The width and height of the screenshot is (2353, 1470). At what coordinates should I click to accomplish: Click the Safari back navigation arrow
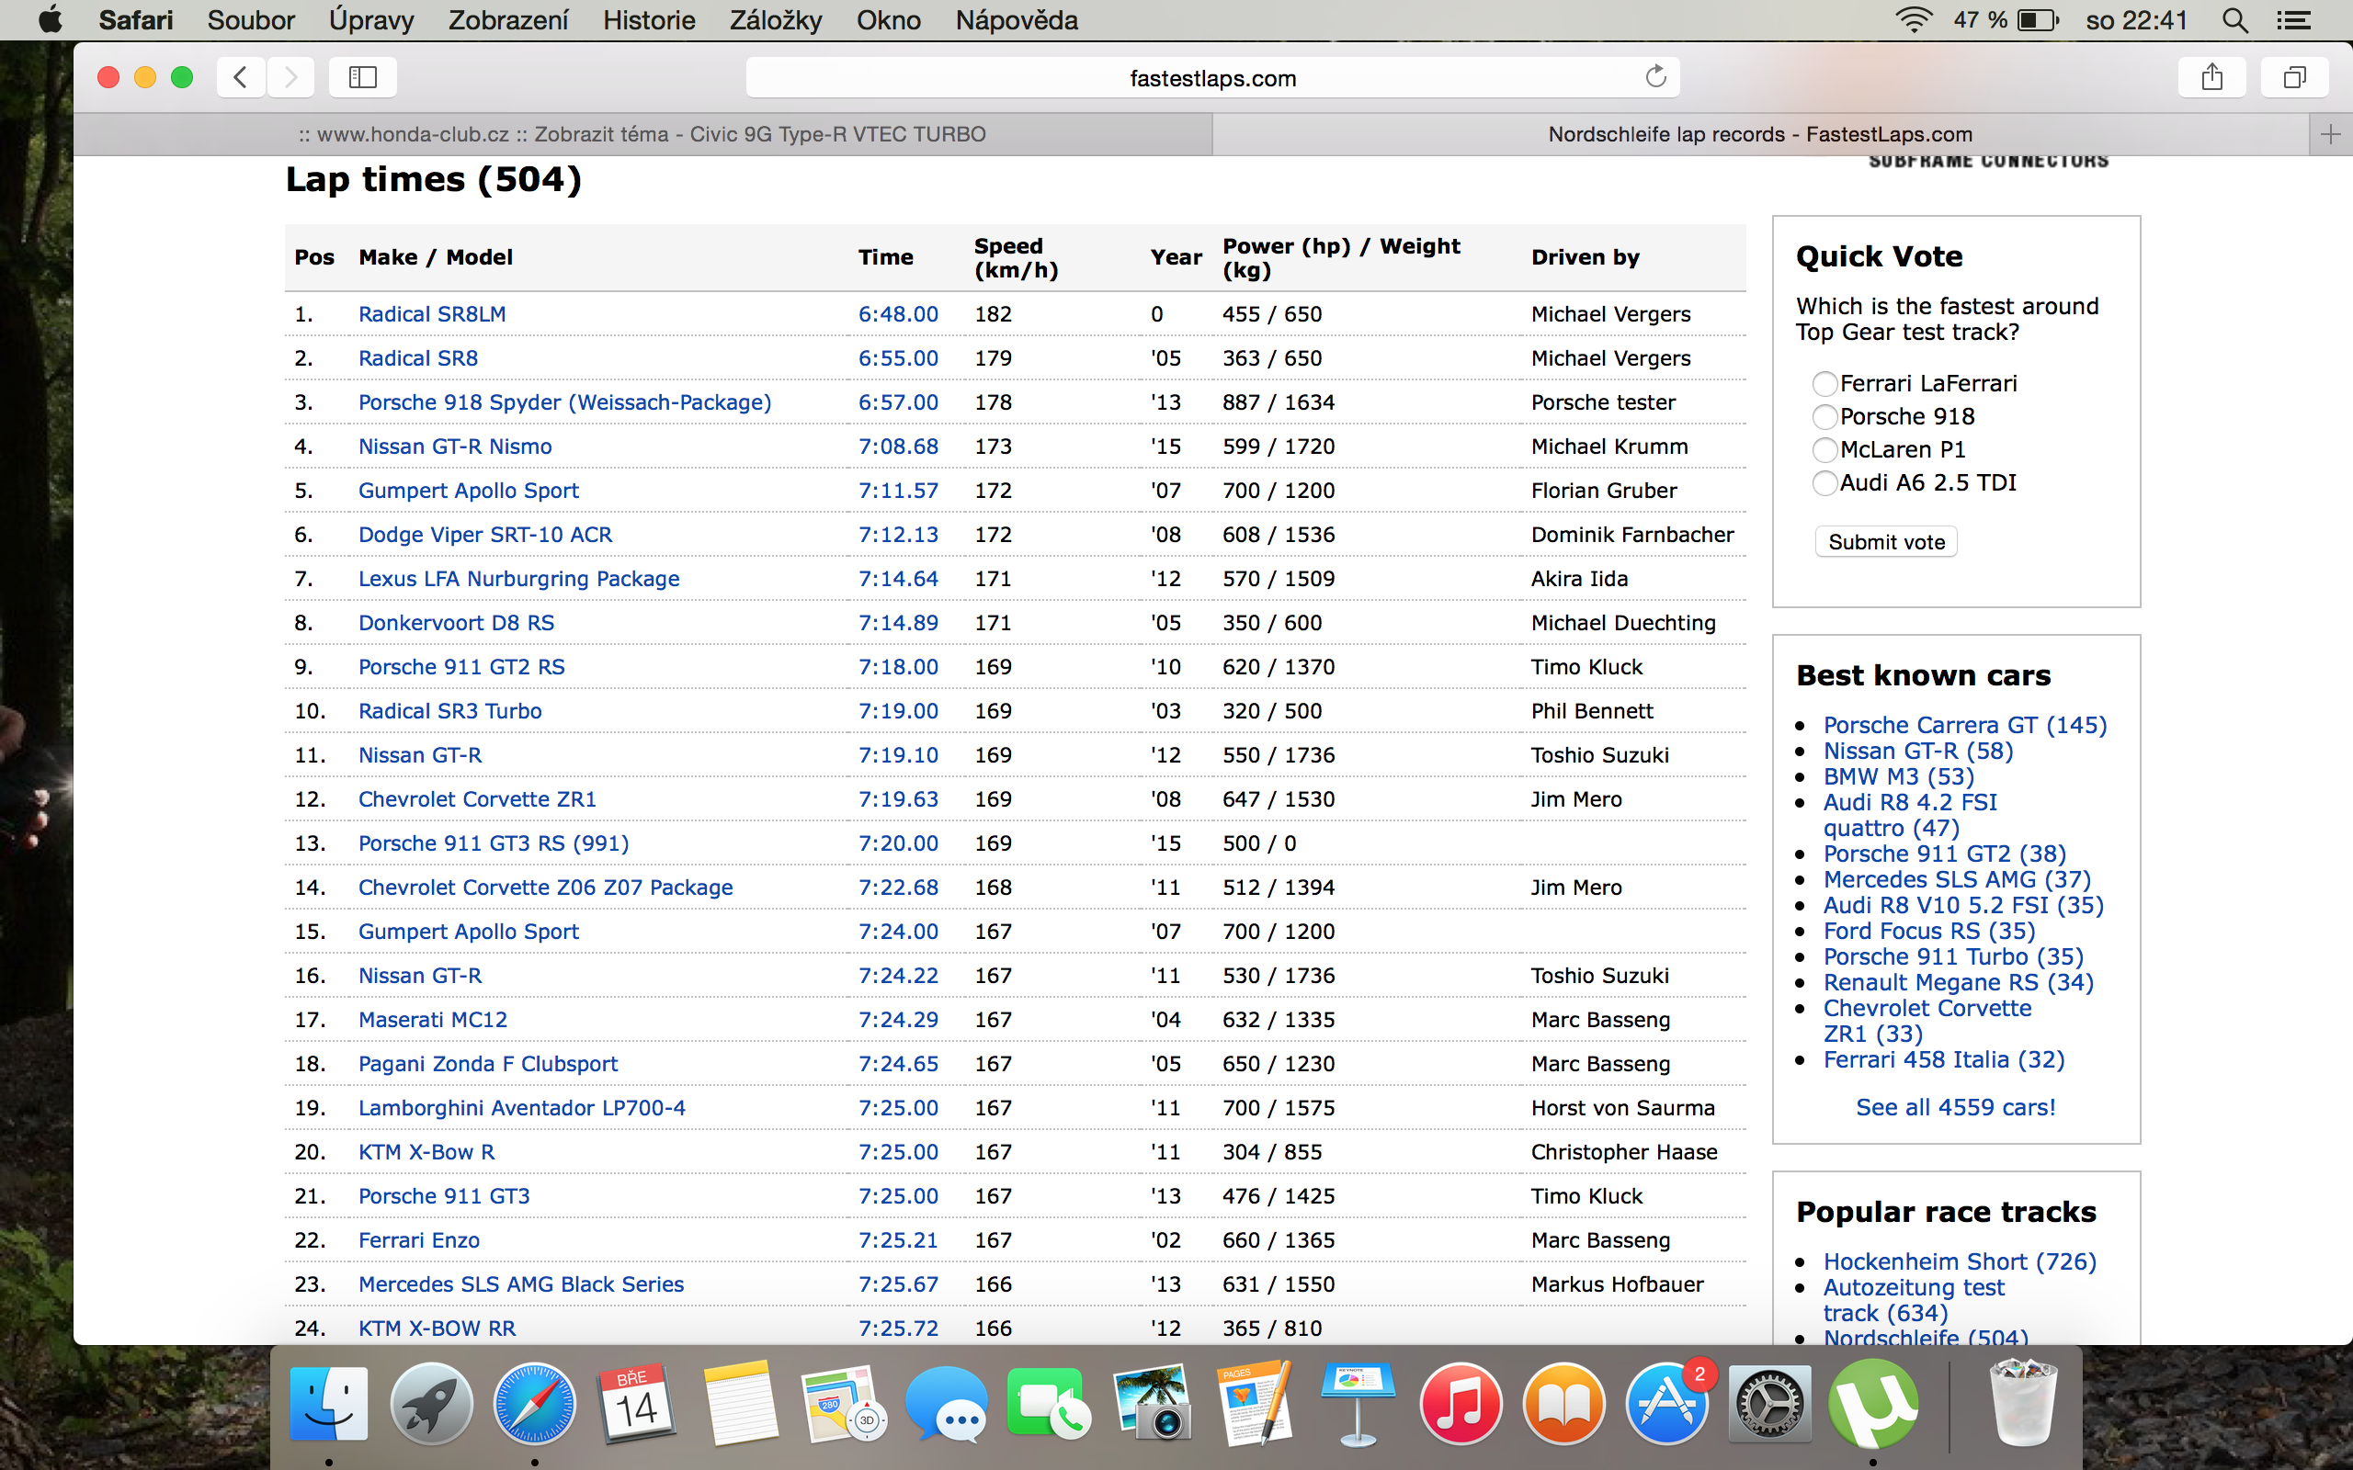tap(240, 77)
